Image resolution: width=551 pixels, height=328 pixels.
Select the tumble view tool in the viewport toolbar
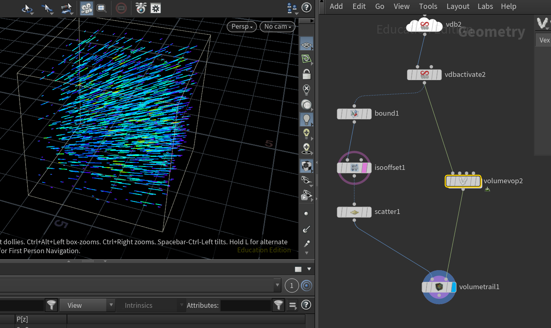[x=28, y=8]
